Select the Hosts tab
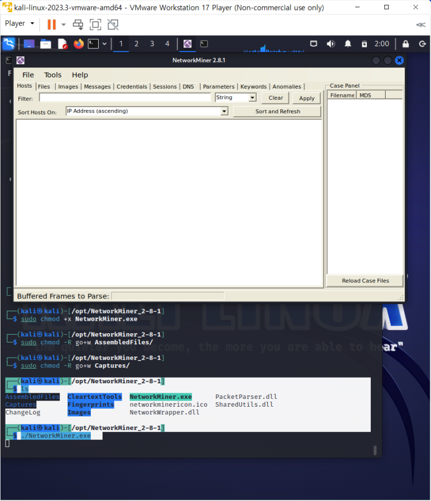This screenshot has height=501, width=431. point(25,85)
